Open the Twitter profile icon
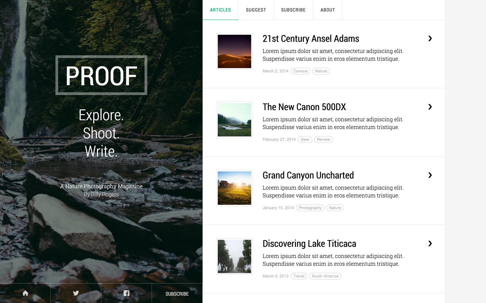 [76, 293]
